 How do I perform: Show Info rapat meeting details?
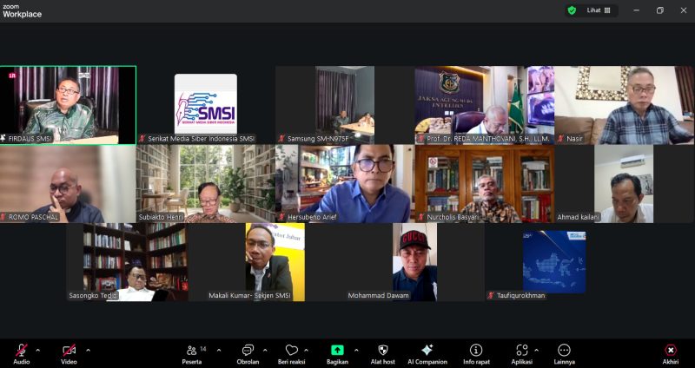[x=475, y=351]
